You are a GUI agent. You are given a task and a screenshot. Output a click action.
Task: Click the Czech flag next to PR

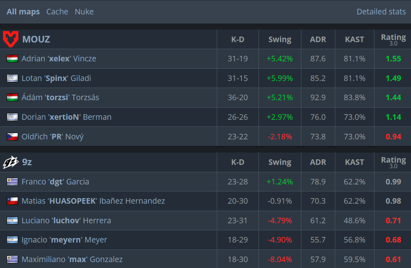(12, 136)
